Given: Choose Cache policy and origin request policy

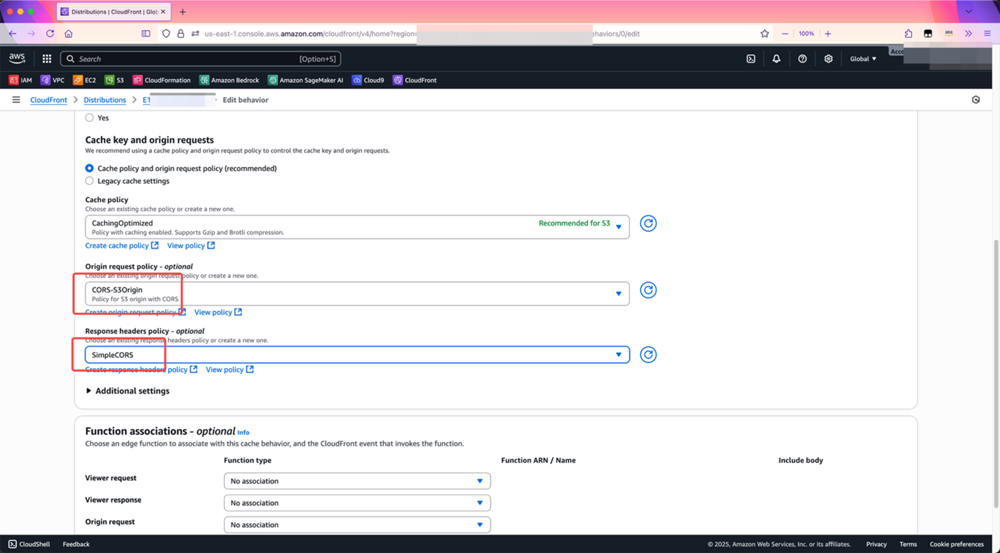Looking at the screenshot, I should [x=89, y=168].
